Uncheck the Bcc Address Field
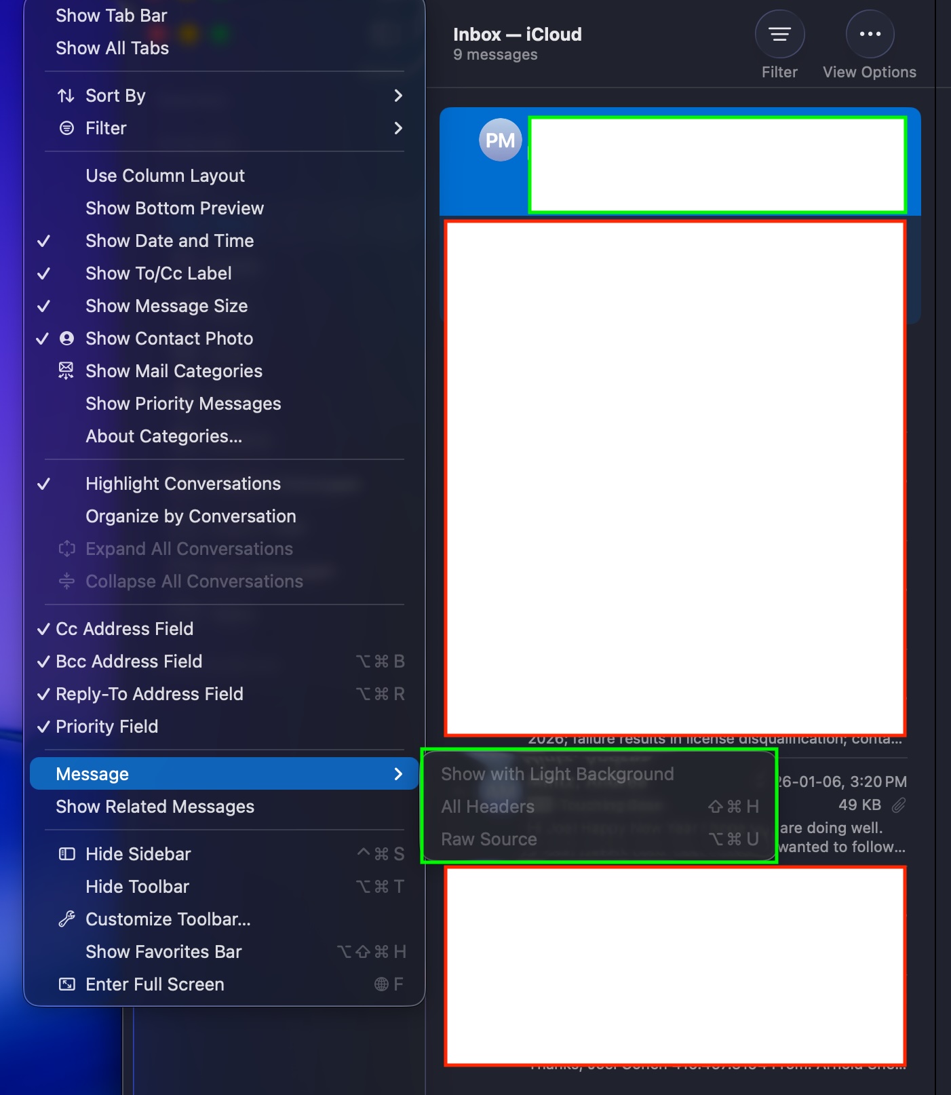This screenshot has width=951, height=1095. pos(129,661)
